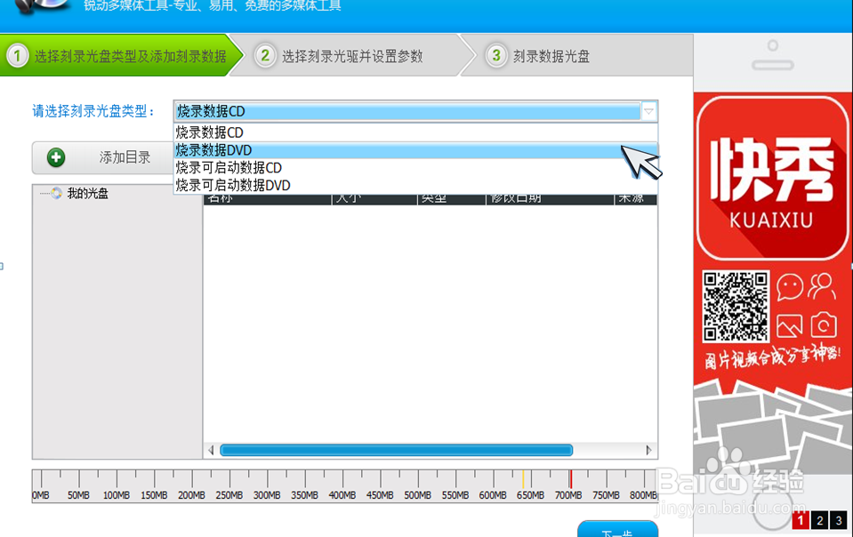
Task: Click the people icon in the ad
Action: click(822, 286)
